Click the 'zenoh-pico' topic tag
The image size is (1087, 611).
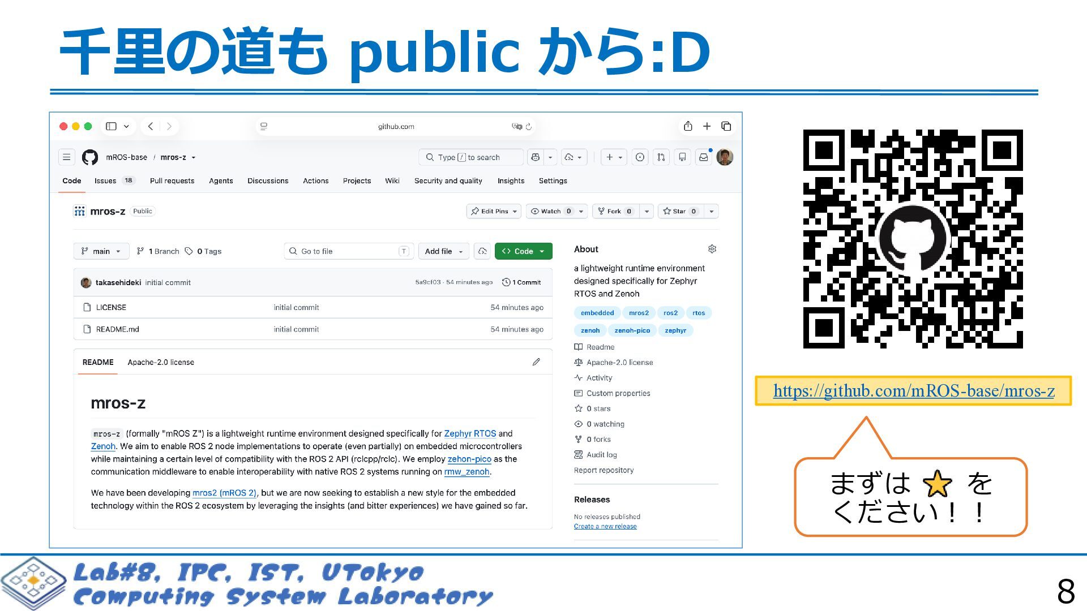[632, 330]
